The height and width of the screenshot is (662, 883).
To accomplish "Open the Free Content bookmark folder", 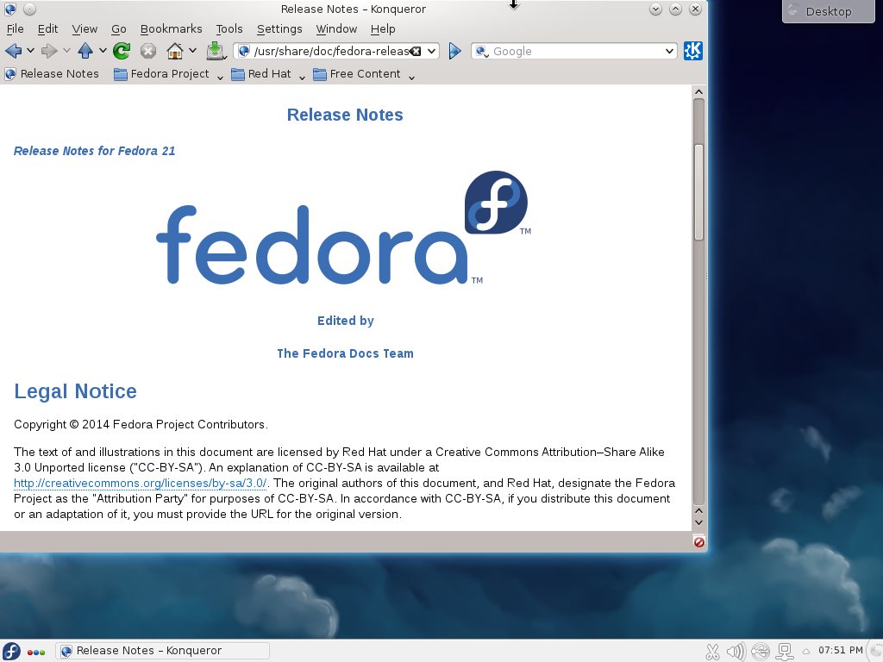I will click(x=356, y=74).
